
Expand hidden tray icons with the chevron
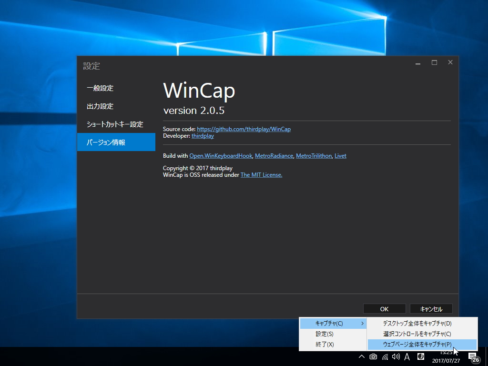pos(362,356)
